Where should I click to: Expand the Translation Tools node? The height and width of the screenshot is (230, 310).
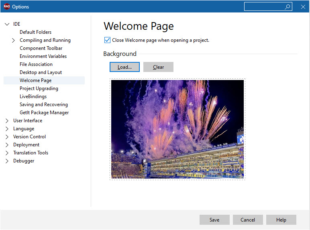[7, 153]
